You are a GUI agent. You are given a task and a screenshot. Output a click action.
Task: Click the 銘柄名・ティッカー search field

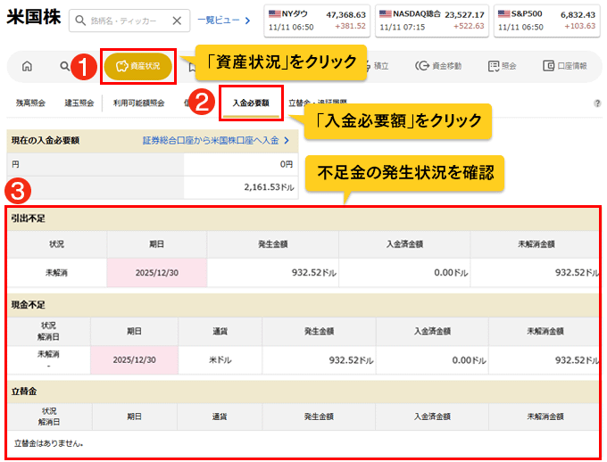click(125, 21)
